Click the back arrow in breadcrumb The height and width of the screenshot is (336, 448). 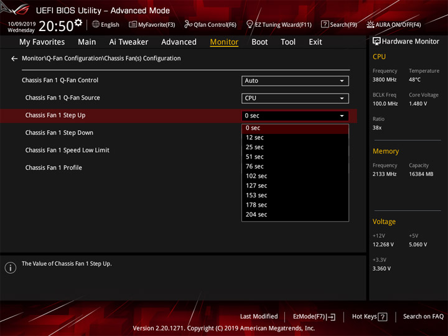click(x=14, y=58)
